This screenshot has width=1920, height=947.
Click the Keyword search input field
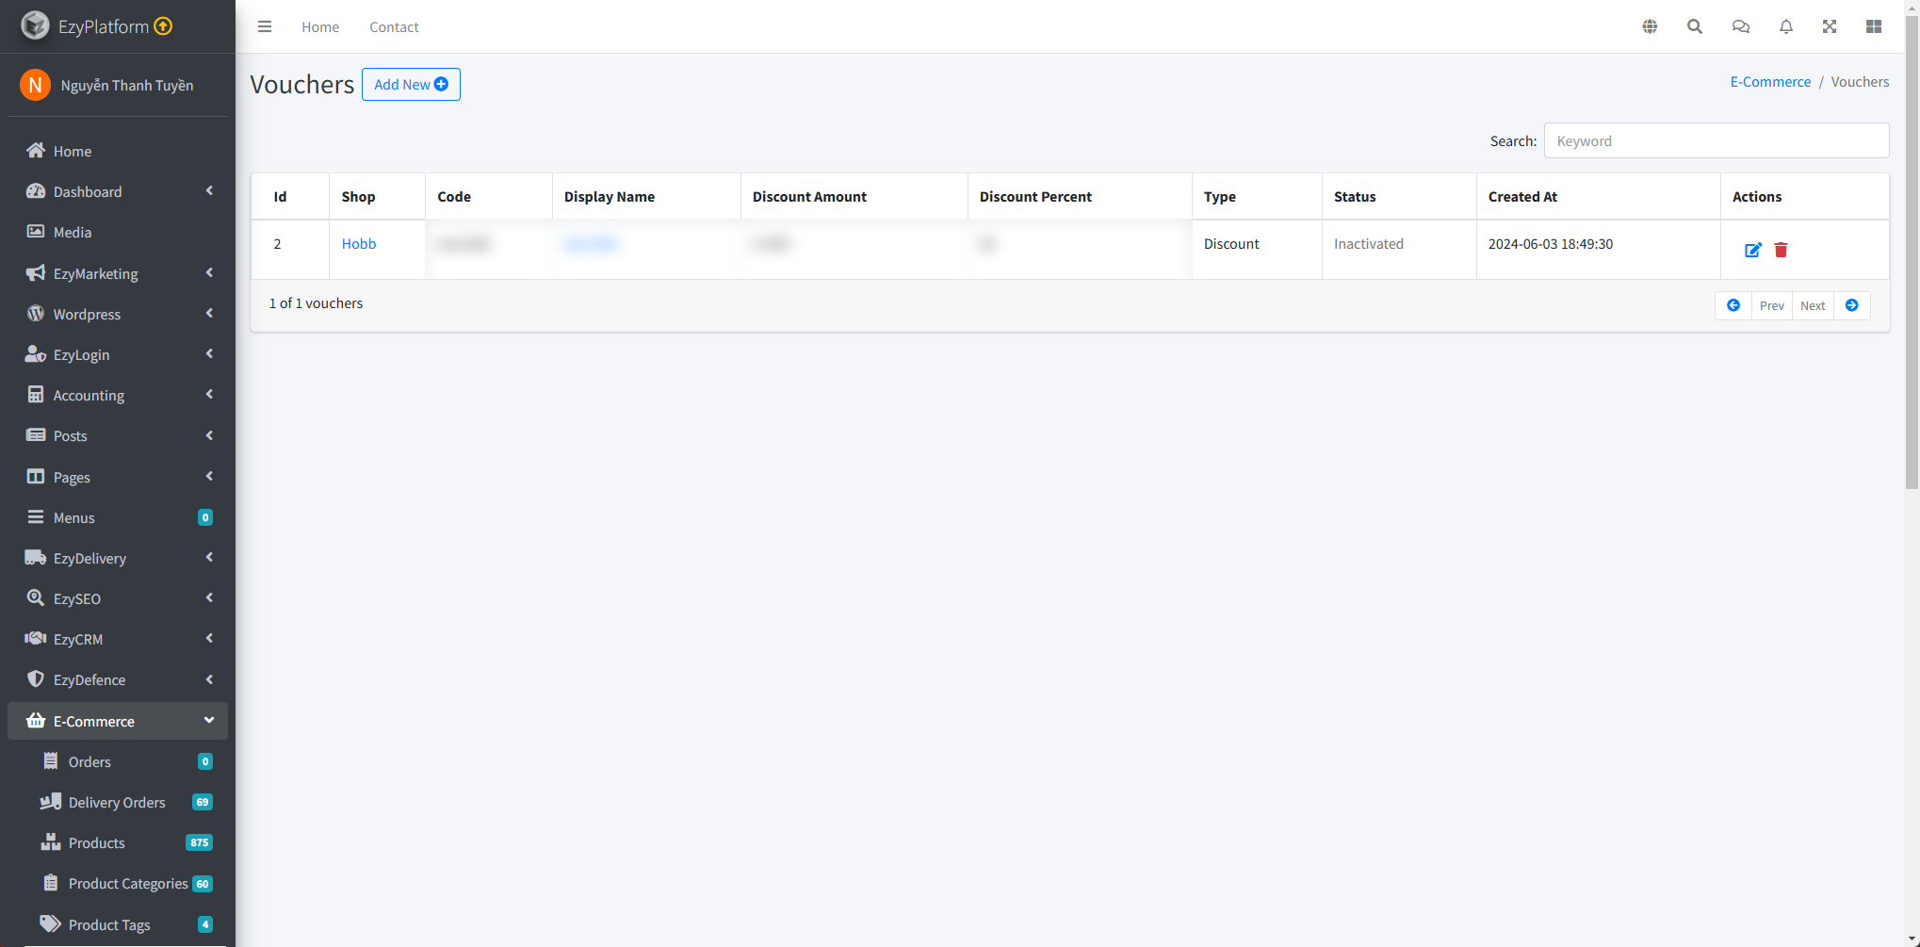tap(1716, 140)
